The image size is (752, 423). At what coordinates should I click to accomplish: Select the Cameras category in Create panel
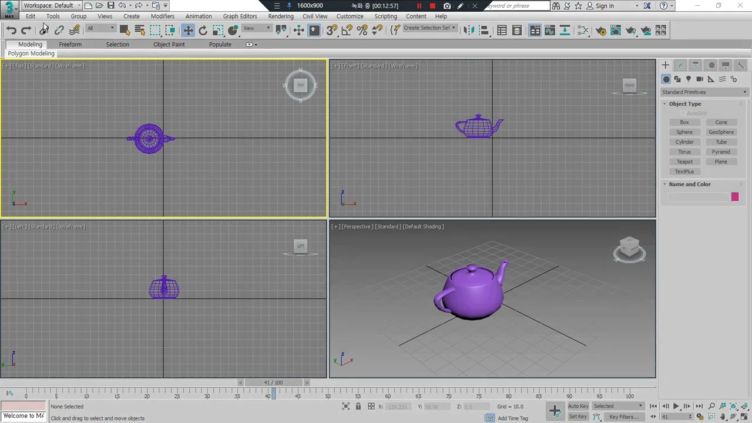point(700,79)
